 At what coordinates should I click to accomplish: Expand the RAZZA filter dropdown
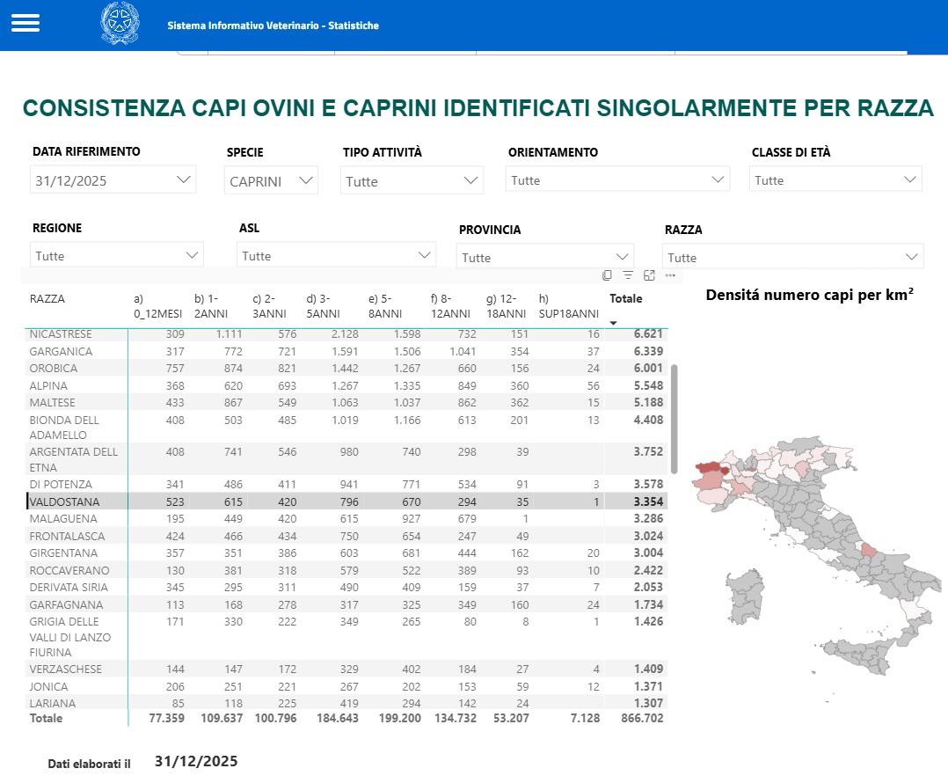click(x=792, y=257)
